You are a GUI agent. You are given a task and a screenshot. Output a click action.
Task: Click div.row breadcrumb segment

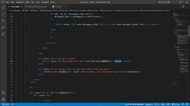pos(65,11)
